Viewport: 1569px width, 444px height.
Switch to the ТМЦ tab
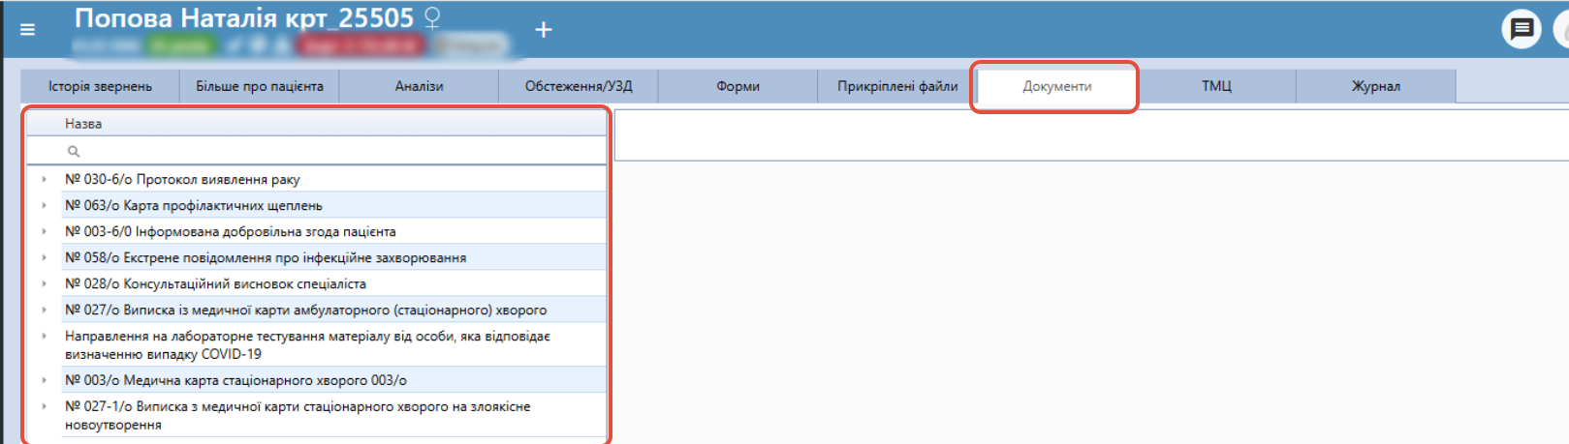(x=1216, y=86)
